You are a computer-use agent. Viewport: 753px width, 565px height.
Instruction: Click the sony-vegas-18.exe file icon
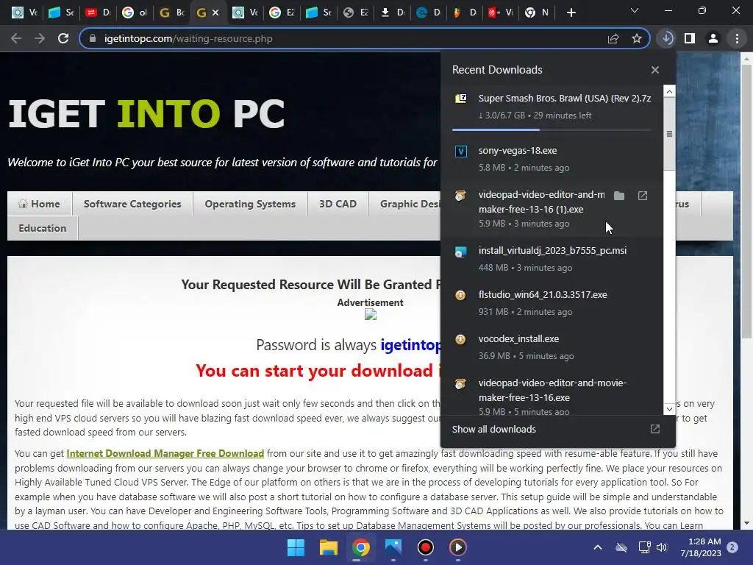[460, 152]
